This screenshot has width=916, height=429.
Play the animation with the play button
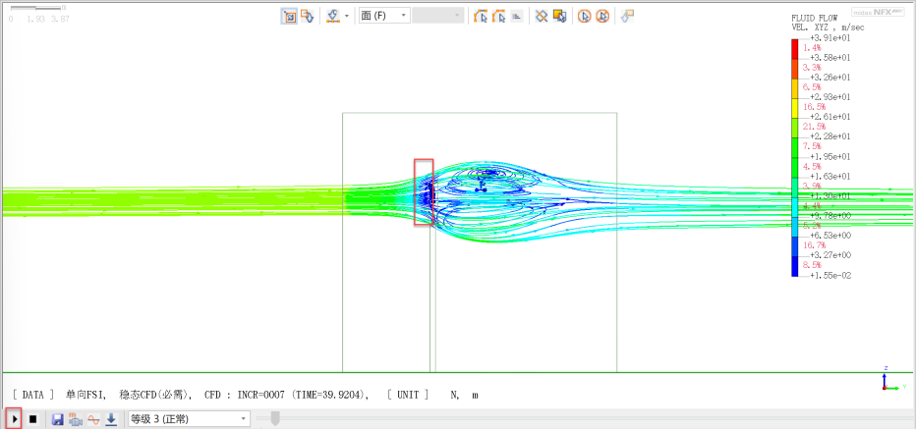(x=14, y=419)
